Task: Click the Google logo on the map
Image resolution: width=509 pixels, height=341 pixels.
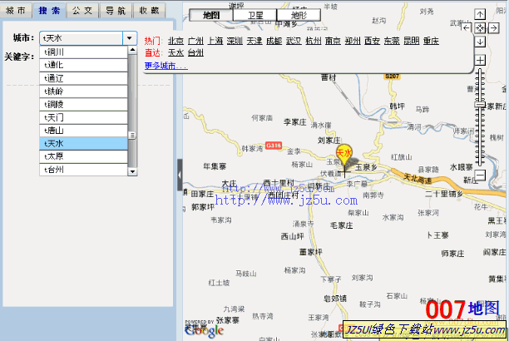Action: point(204,331)
